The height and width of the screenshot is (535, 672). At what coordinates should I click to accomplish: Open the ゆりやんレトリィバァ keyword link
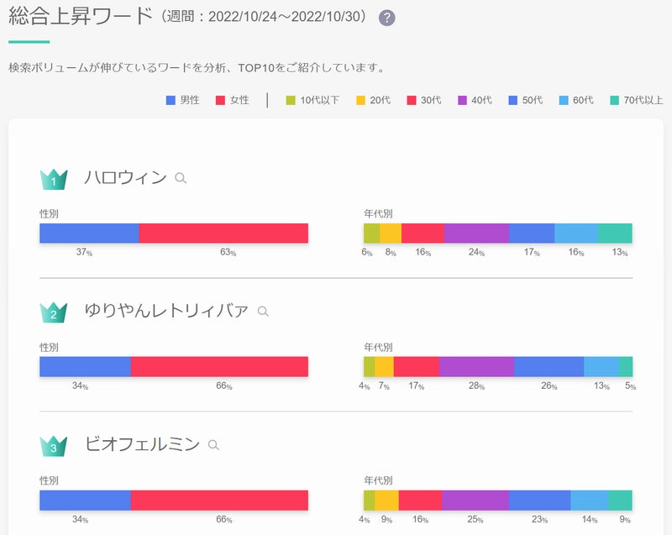click(x=166, y=312)
